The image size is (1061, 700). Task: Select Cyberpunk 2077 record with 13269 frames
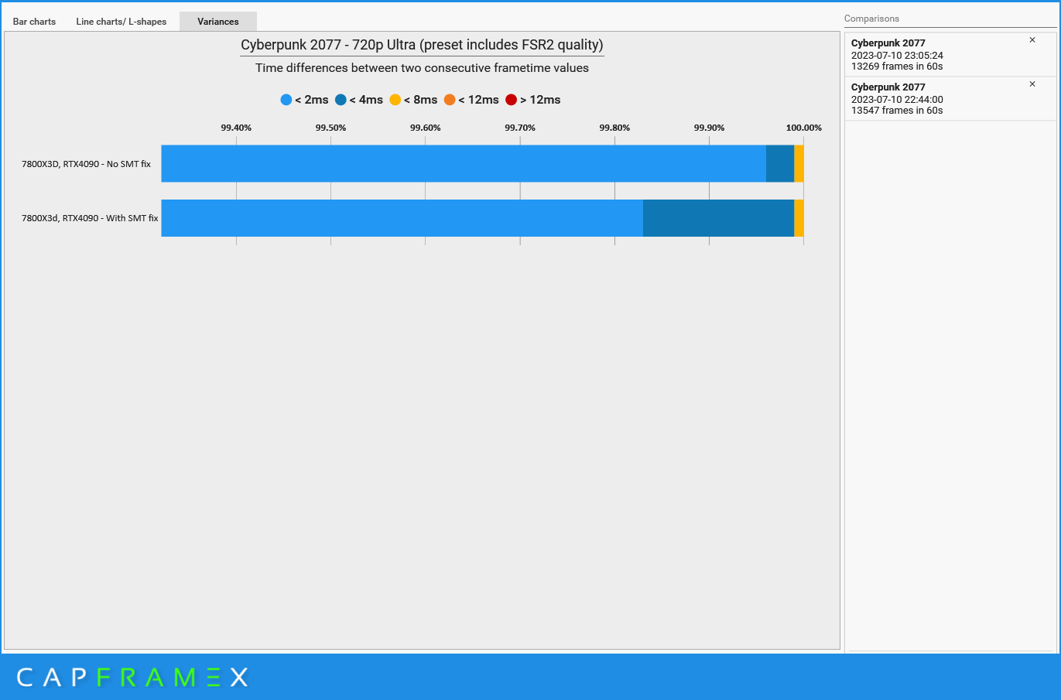pyautogui.click(x=950, y=54)
